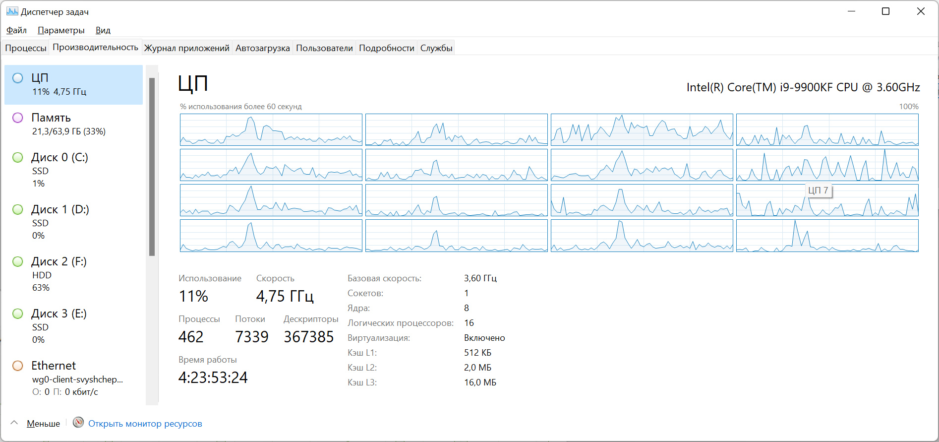939x442 pixels.
Task: Select the Память purple circle indicator
Action: tap(18, 118)
